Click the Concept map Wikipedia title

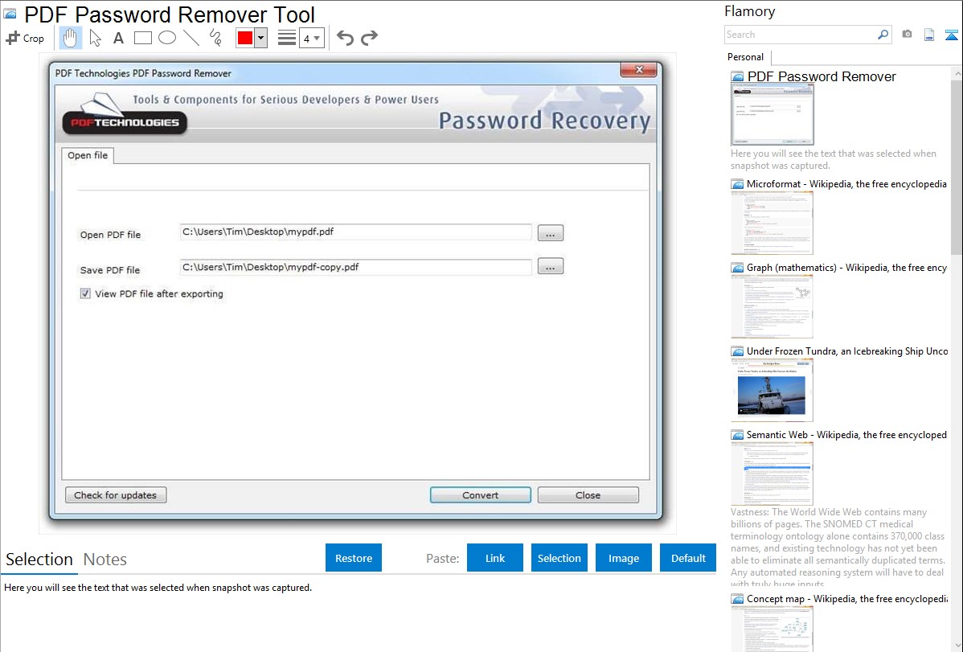click(847, 599)
